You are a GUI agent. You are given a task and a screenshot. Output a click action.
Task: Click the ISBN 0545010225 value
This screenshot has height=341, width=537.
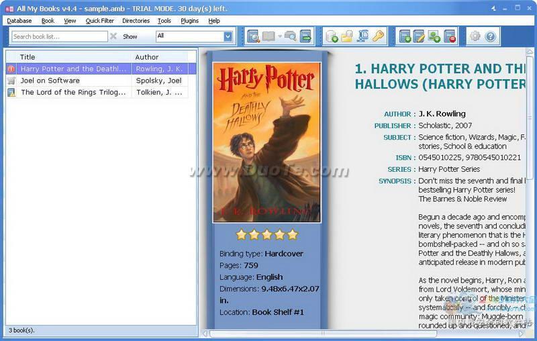[440, 158]
